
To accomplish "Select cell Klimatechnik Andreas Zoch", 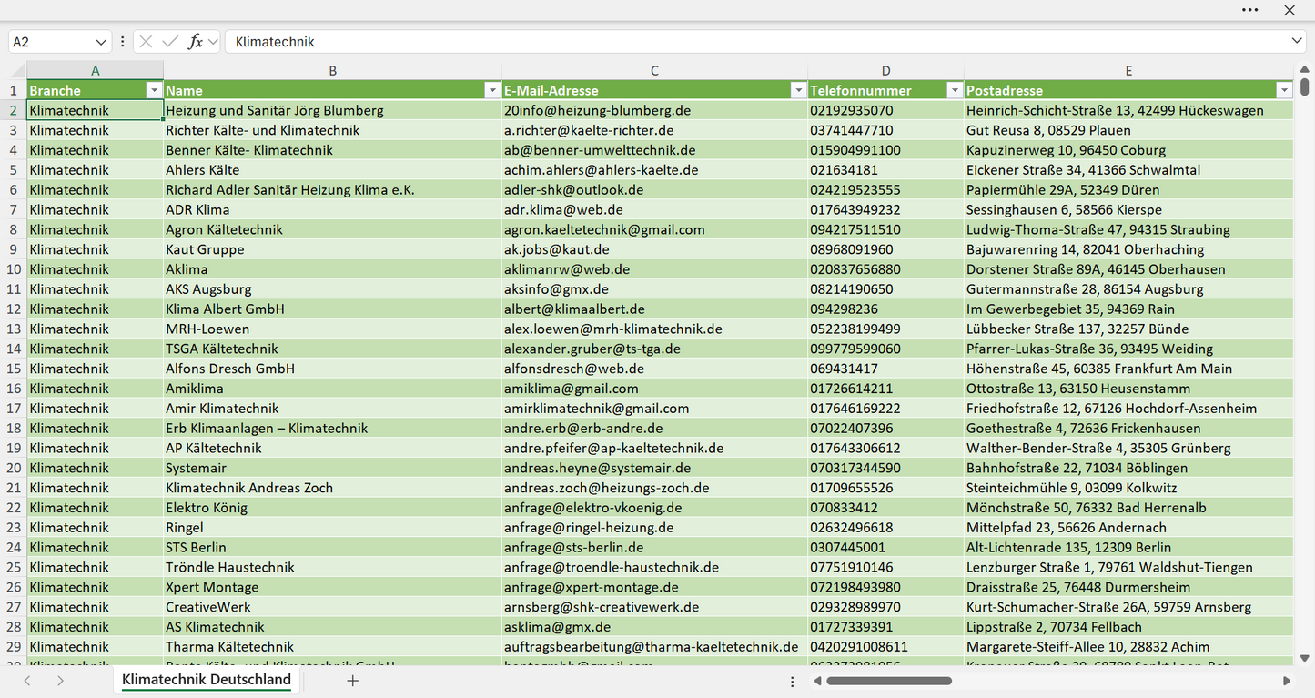I will pos(333,488).
